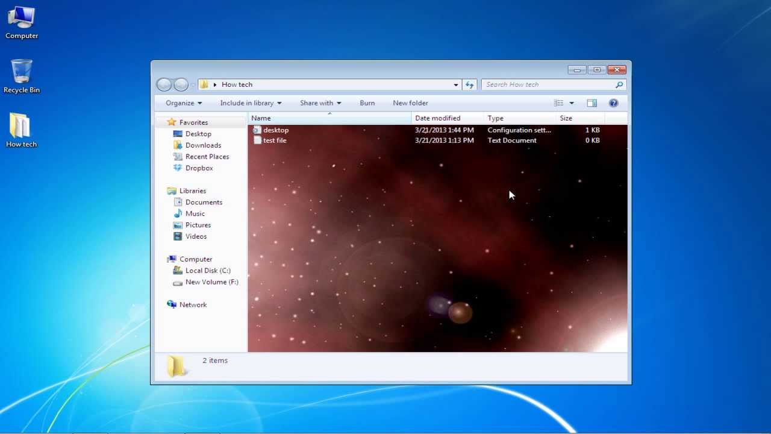Expand the recent pages dropdown beside Forward
Screen dimensions: 771x434
[x=193, y=85]
